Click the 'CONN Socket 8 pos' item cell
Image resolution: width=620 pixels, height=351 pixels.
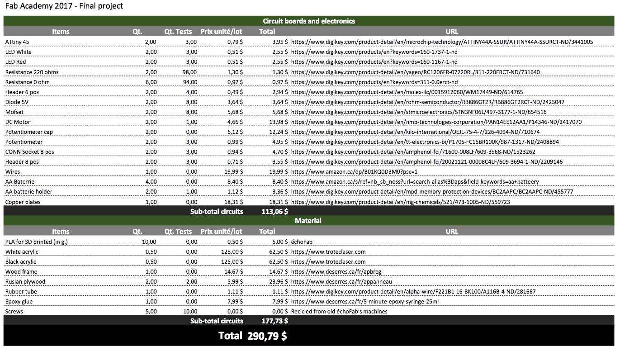(x=30, y=152)
